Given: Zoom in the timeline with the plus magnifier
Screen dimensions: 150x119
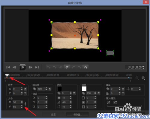Looking at the screenshot, I should (143, 78).
